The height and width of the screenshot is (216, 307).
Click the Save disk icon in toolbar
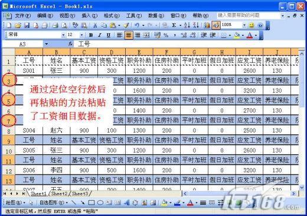pyautogui.click(x=27, y=25)
